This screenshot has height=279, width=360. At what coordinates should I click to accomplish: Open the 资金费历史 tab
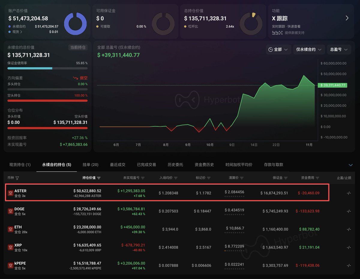tap(204, 165)
